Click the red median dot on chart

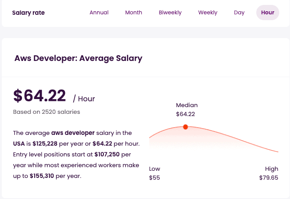(x=185, y=127)
